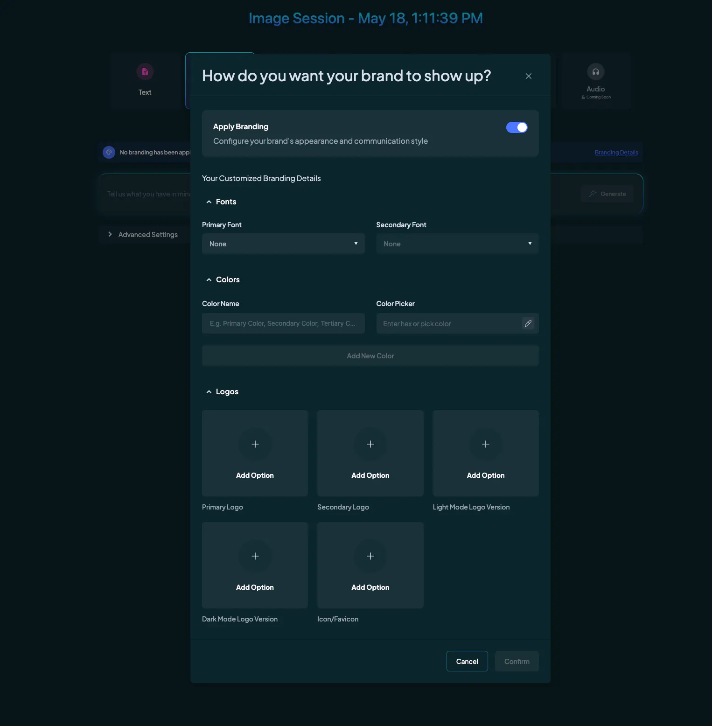Click the Text session type icon
Screen dimensions: 712x726
click(x=145, y=72)
